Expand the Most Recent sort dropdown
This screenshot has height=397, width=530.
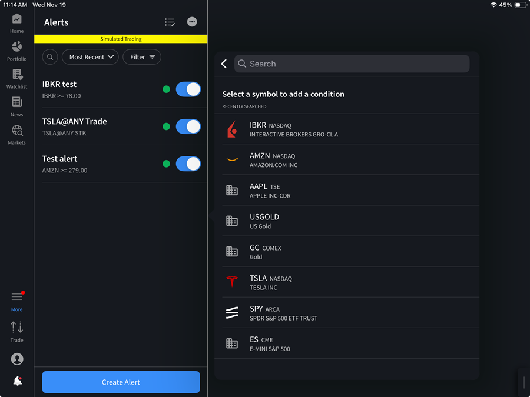point(91,57)
